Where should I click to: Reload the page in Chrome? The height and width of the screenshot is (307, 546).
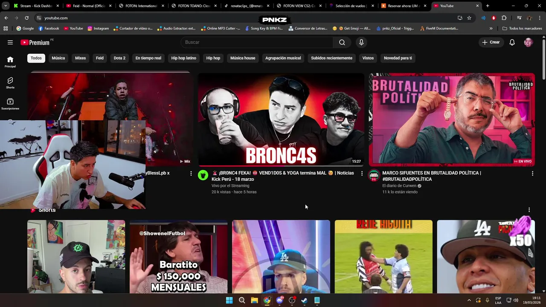click(x=26, y=18)
